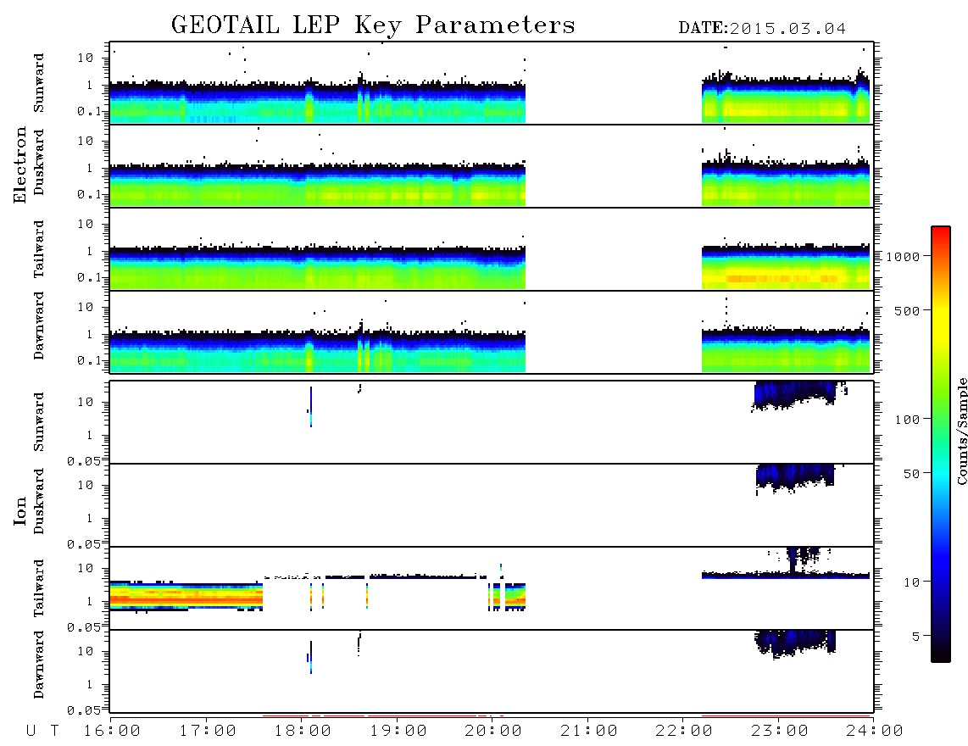Select the Electron Sunward axis label

click(39, 83)
